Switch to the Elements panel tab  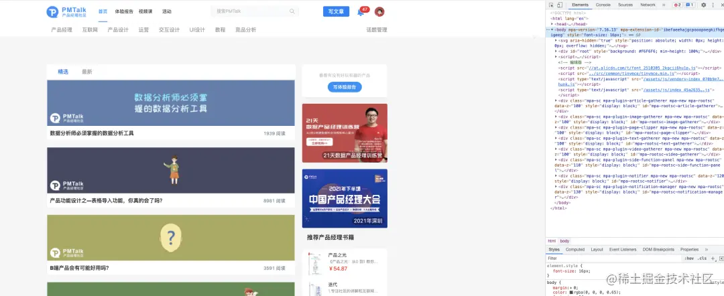point(580,5)
